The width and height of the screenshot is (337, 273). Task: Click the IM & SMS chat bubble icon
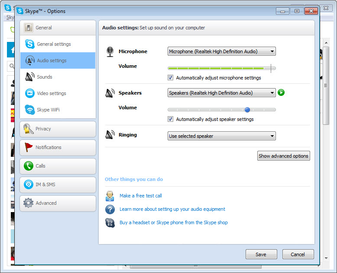[28, 184]
